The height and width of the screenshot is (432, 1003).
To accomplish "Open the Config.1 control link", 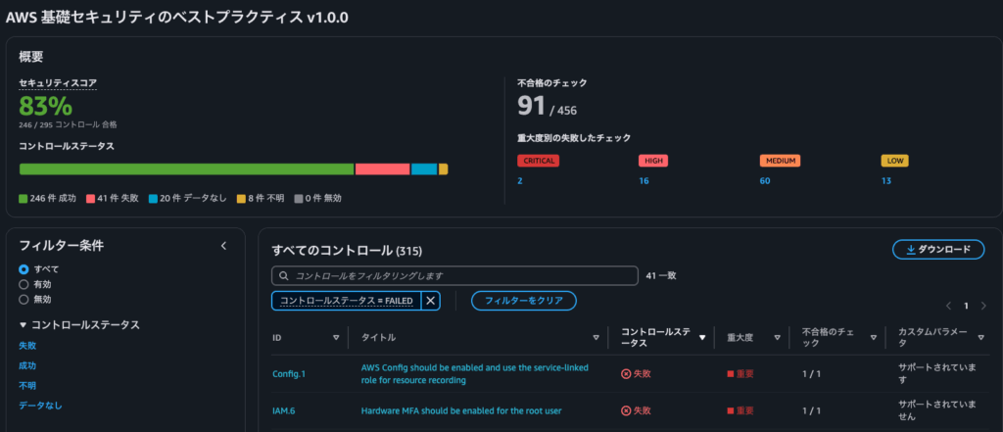I will click(289, 374).
